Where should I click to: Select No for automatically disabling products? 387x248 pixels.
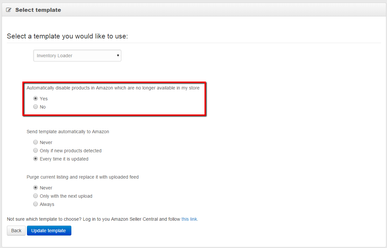coord(36,107)
